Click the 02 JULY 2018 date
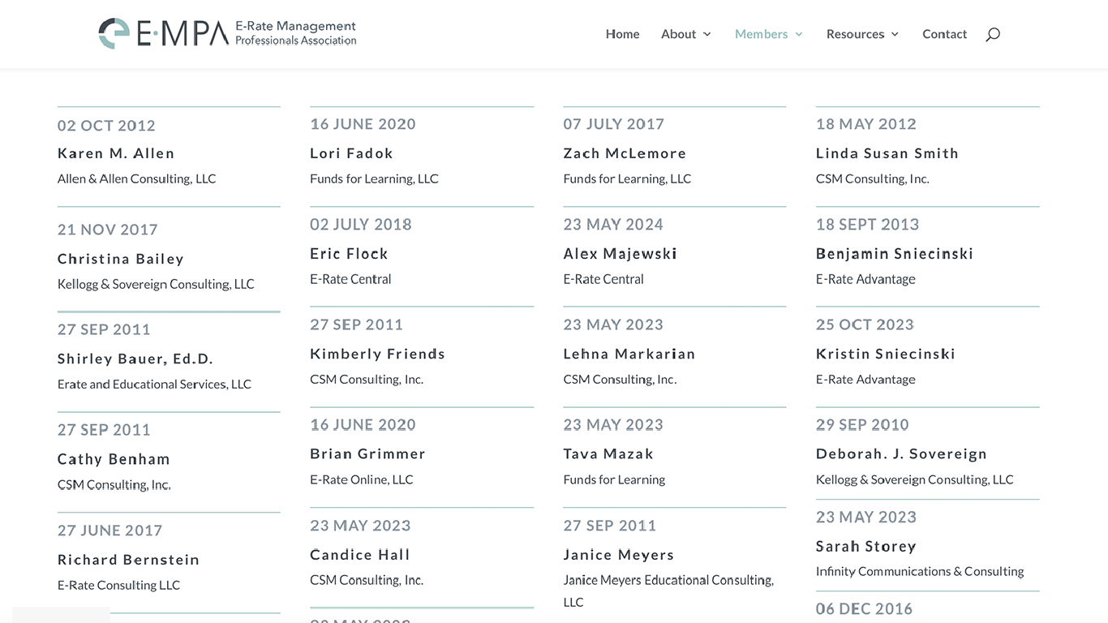 (361, 225)
